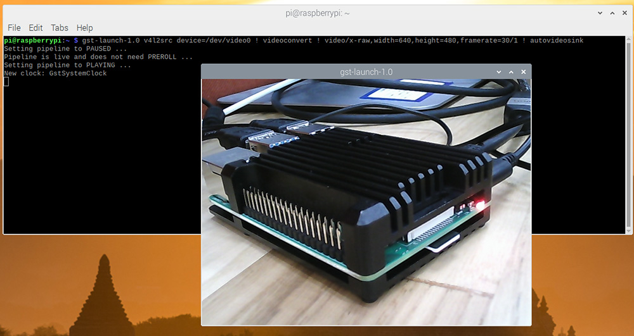The height and width of the screenshot is (336, 634).
Task: Open the File menu in terminal
Action: point(14,28)
